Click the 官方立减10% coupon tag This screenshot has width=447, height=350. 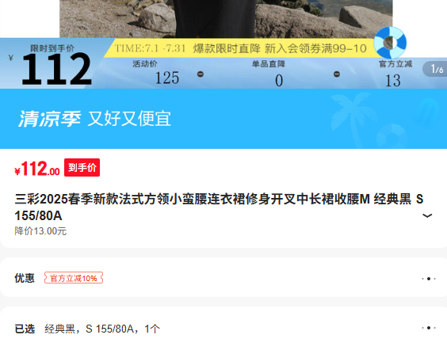tap(74, 278)
